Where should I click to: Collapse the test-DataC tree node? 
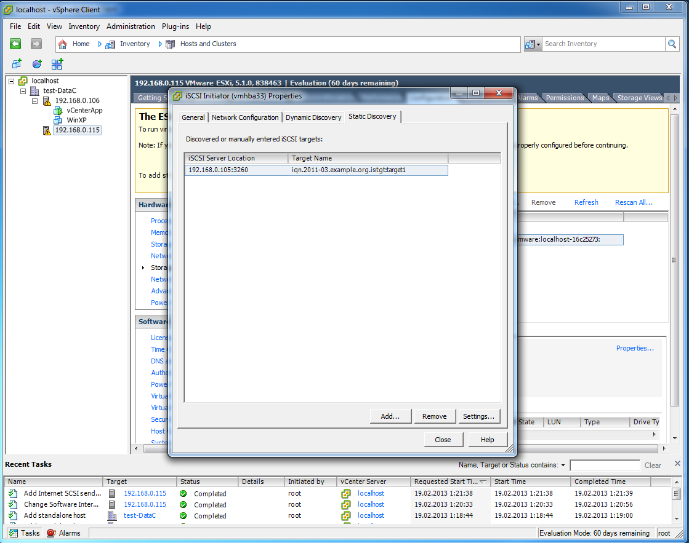(x=23, y=91)
